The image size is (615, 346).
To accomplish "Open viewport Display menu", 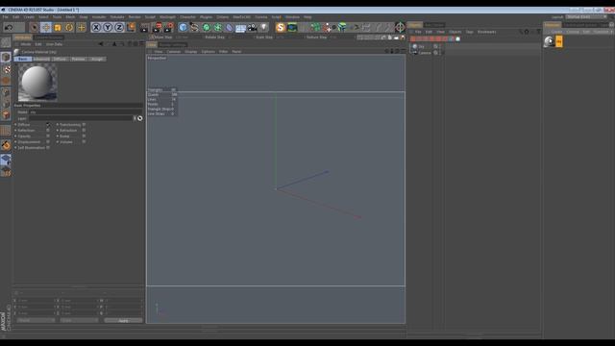I will tap(191, 52).
